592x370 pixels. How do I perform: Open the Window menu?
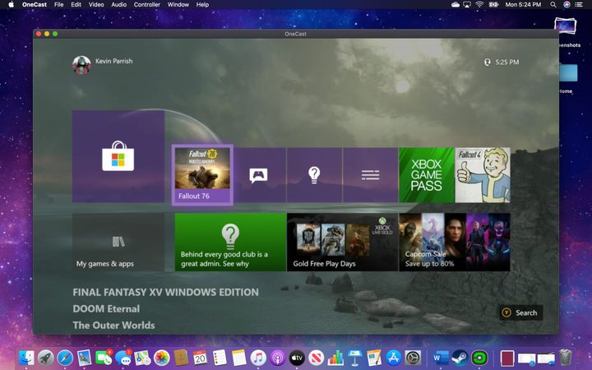pos(178,5)
